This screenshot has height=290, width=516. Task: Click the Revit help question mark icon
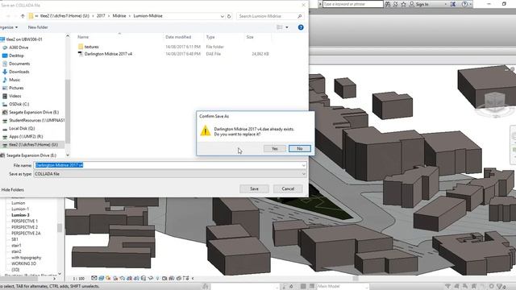pyautogui.click(x=464, y=4)
